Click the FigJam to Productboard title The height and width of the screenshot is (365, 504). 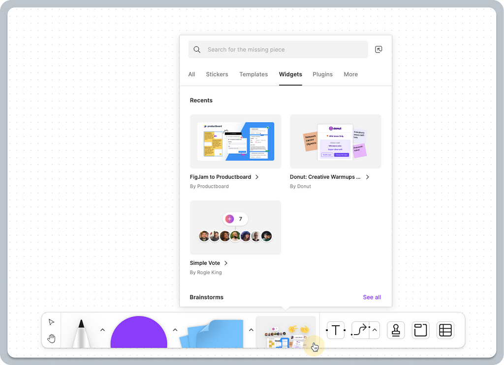(220, 177)
